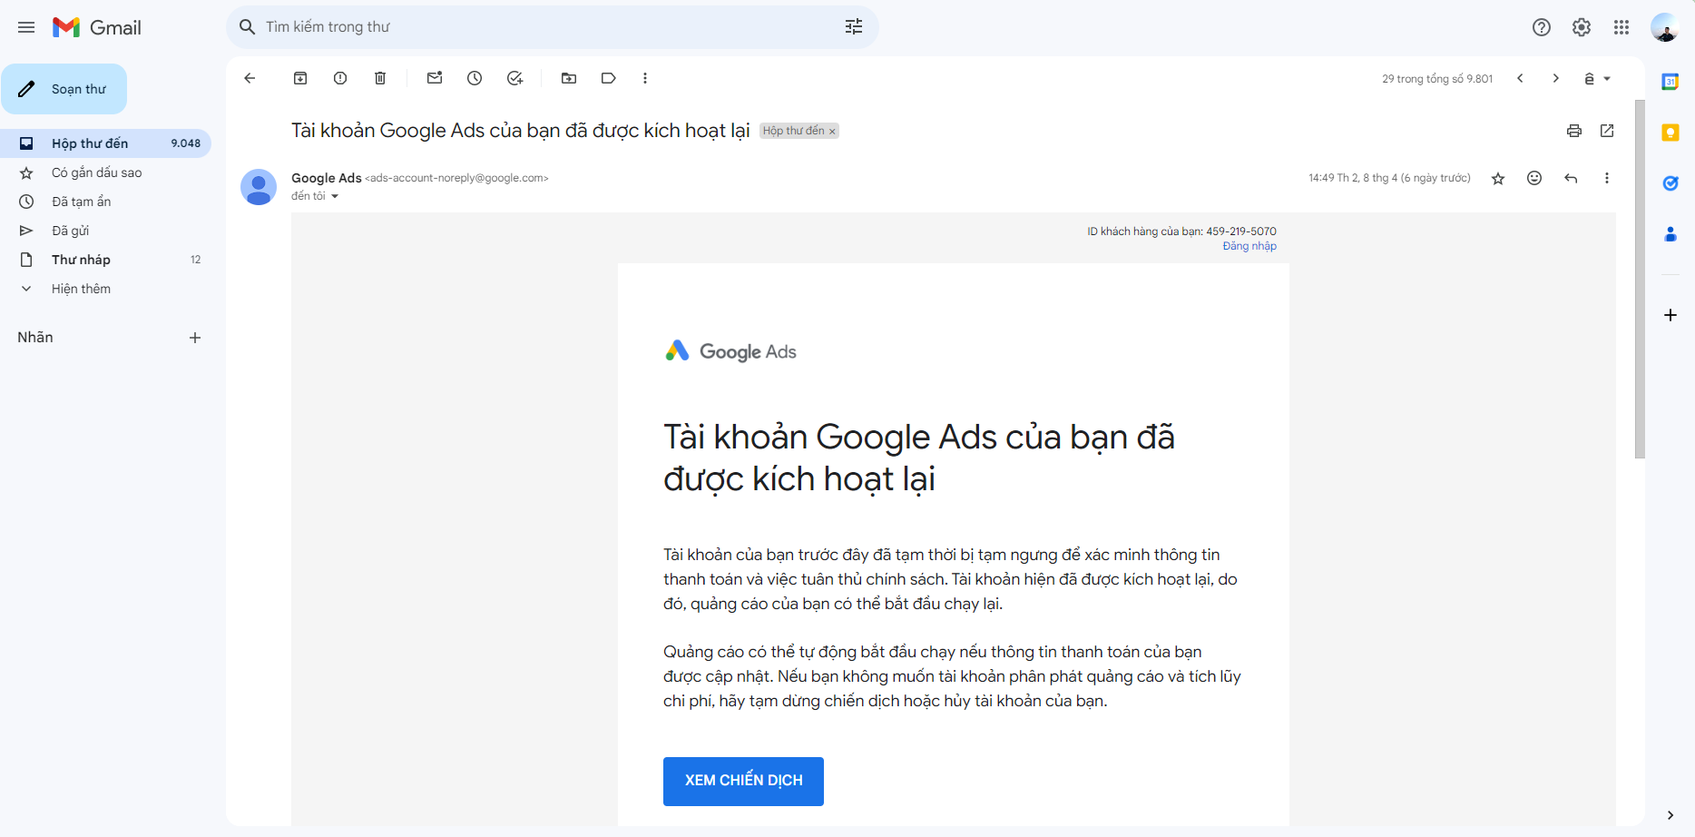1695x837 pixels.
Task: Open Google Tasks side panel
Action: click(1670, 183)
